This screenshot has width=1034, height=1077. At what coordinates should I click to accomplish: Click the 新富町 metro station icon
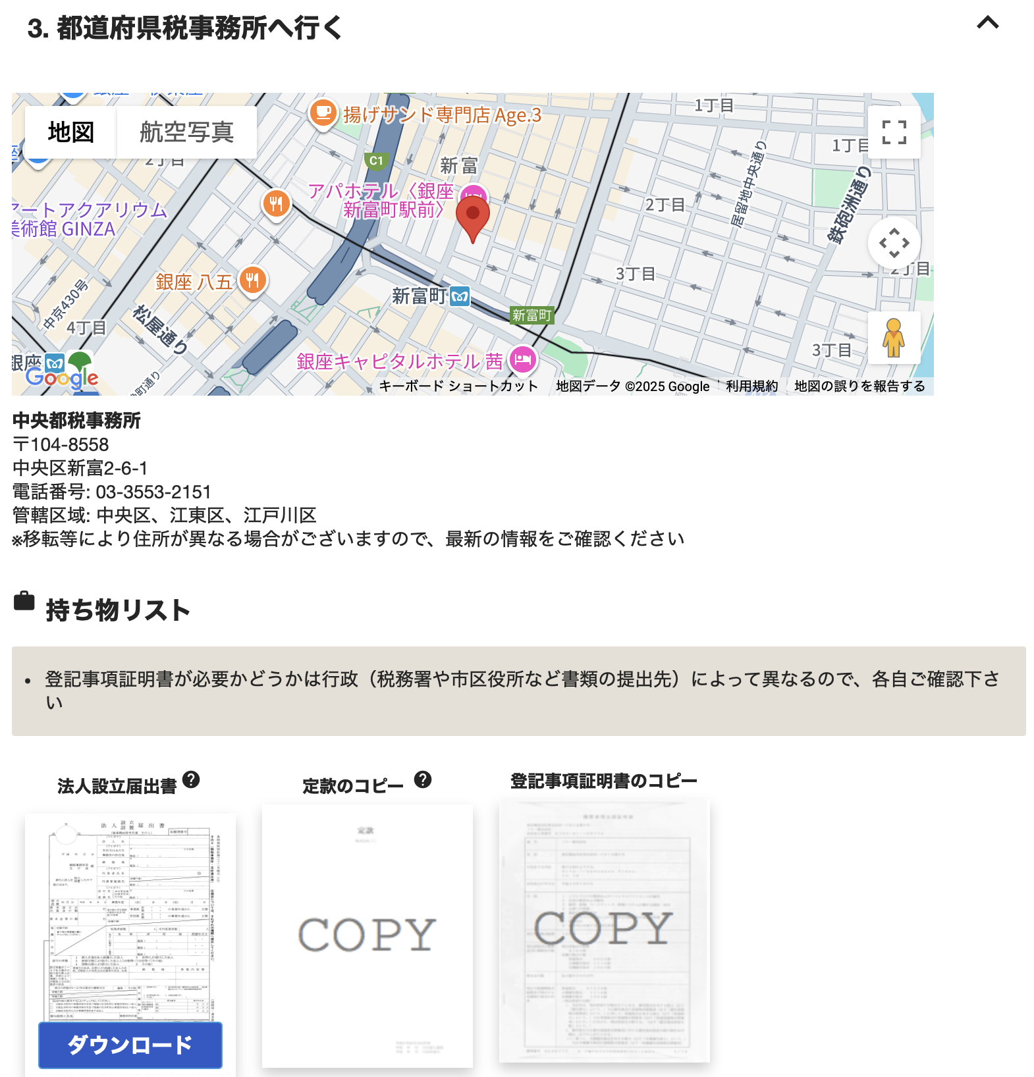point(460,297)
